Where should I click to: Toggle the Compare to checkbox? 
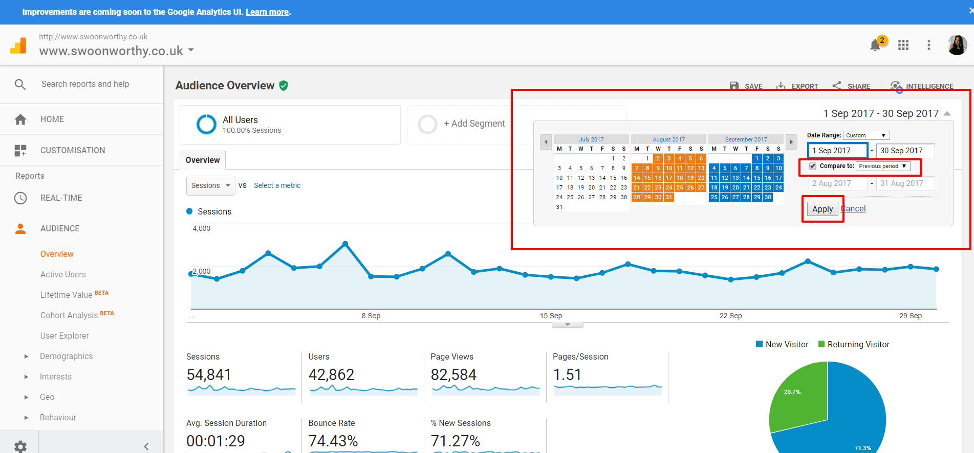pos(813,166)
